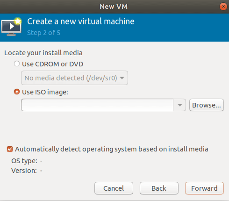Viewport: 229px width, 201px height.
Task: Click the Create a new virtual machine title
Action: coord(81,22)
